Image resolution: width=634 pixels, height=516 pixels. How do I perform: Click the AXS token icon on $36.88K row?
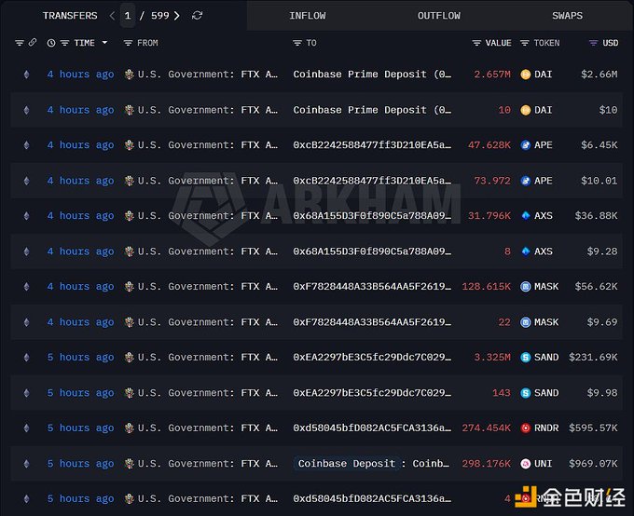[525, 216]
